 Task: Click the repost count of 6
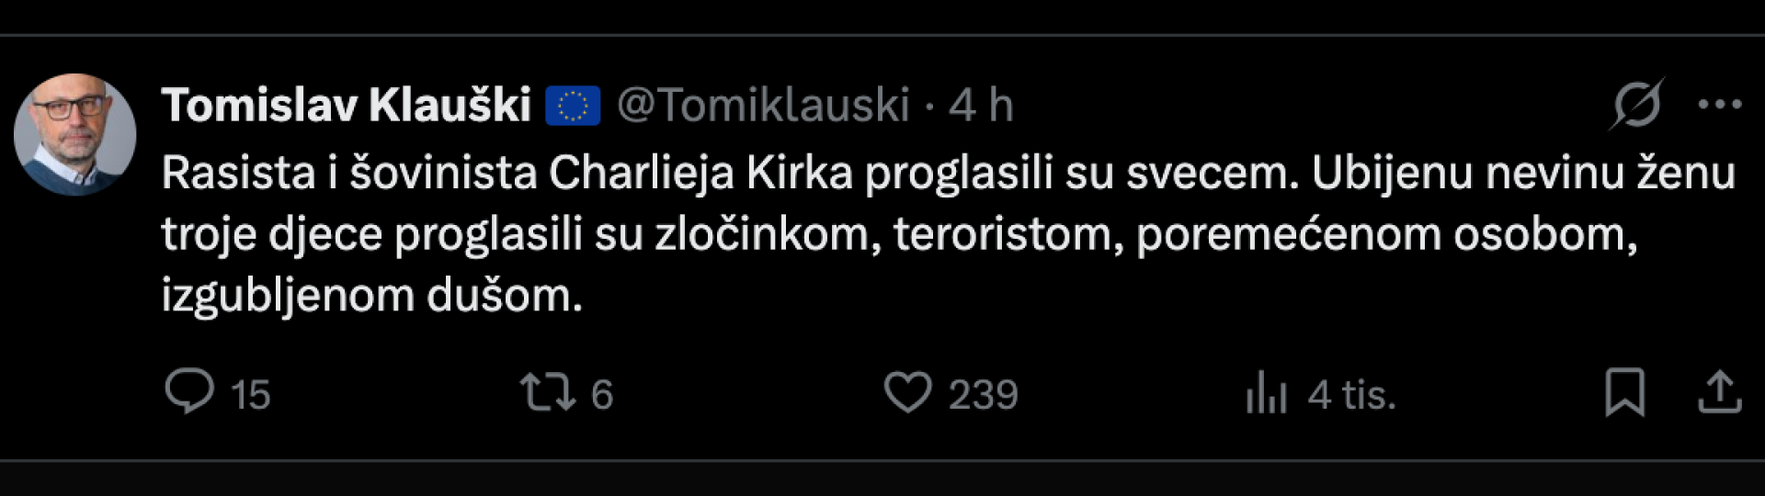pyautogui.click(x=602, y=395)
